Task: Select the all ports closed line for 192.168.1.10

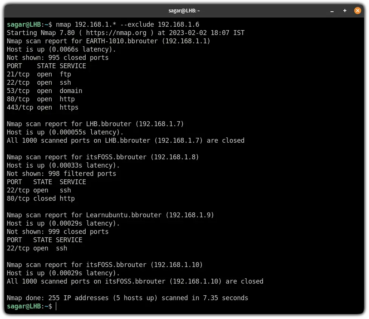Action: 135,281
